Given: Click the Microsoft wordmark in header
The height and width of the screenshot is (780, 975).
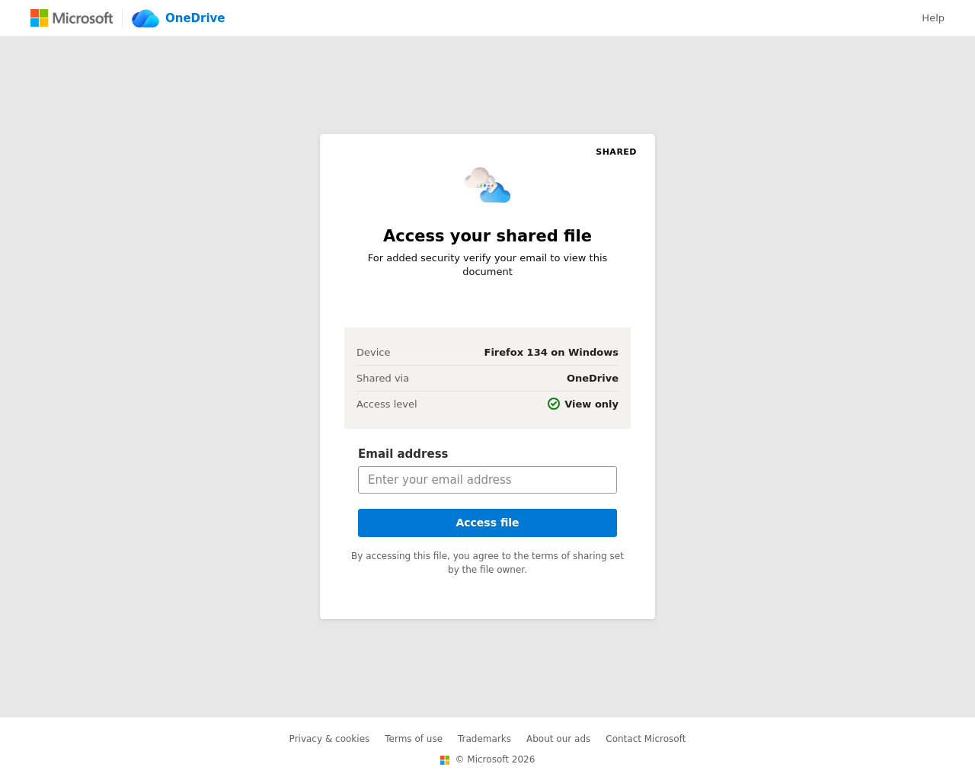Looking at the screenshot, I should (82, 18).
